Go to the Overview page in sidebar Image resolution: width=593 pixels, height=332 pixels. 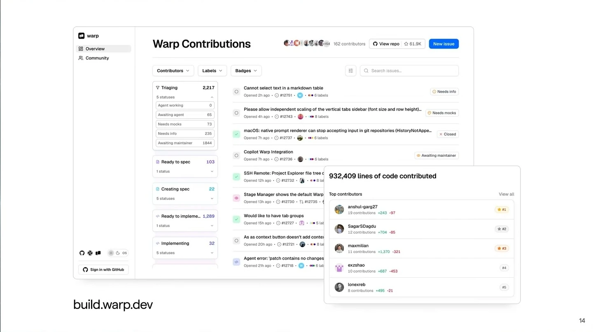[103, 49]
